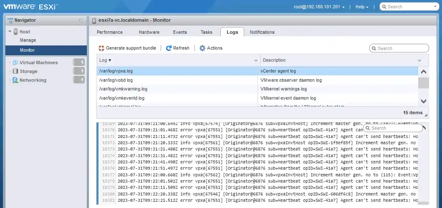442x208 pixels.
Task: Click the Networking icon in Navigator
Action: click(16, 80)
